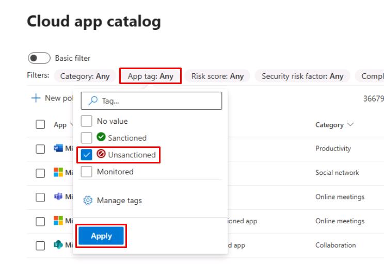384x264 pixels.
Task: Check the Monitored tag checkbox
Action: (x=87, y=172)
